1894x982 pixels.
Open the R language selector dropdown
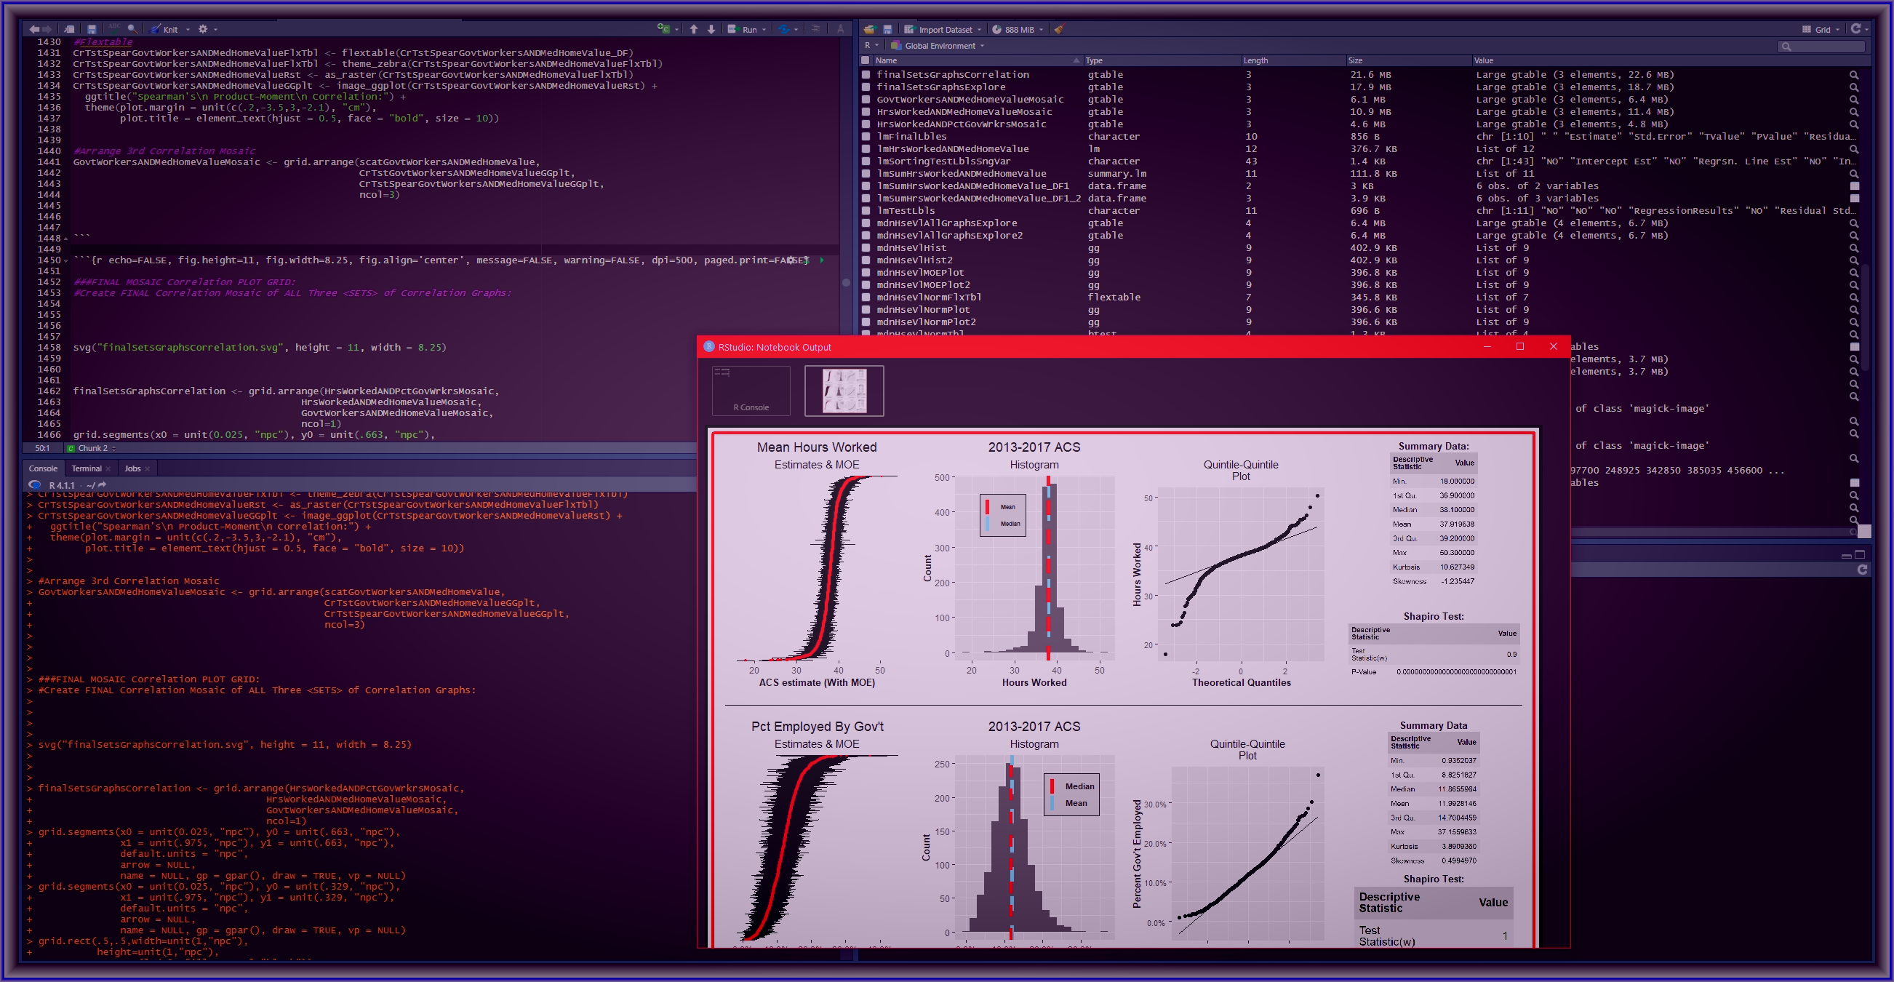[871, 46]
